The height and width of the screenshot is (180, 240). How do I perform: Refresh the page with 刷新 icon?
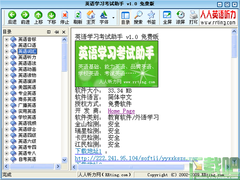[x=78, y=15]
